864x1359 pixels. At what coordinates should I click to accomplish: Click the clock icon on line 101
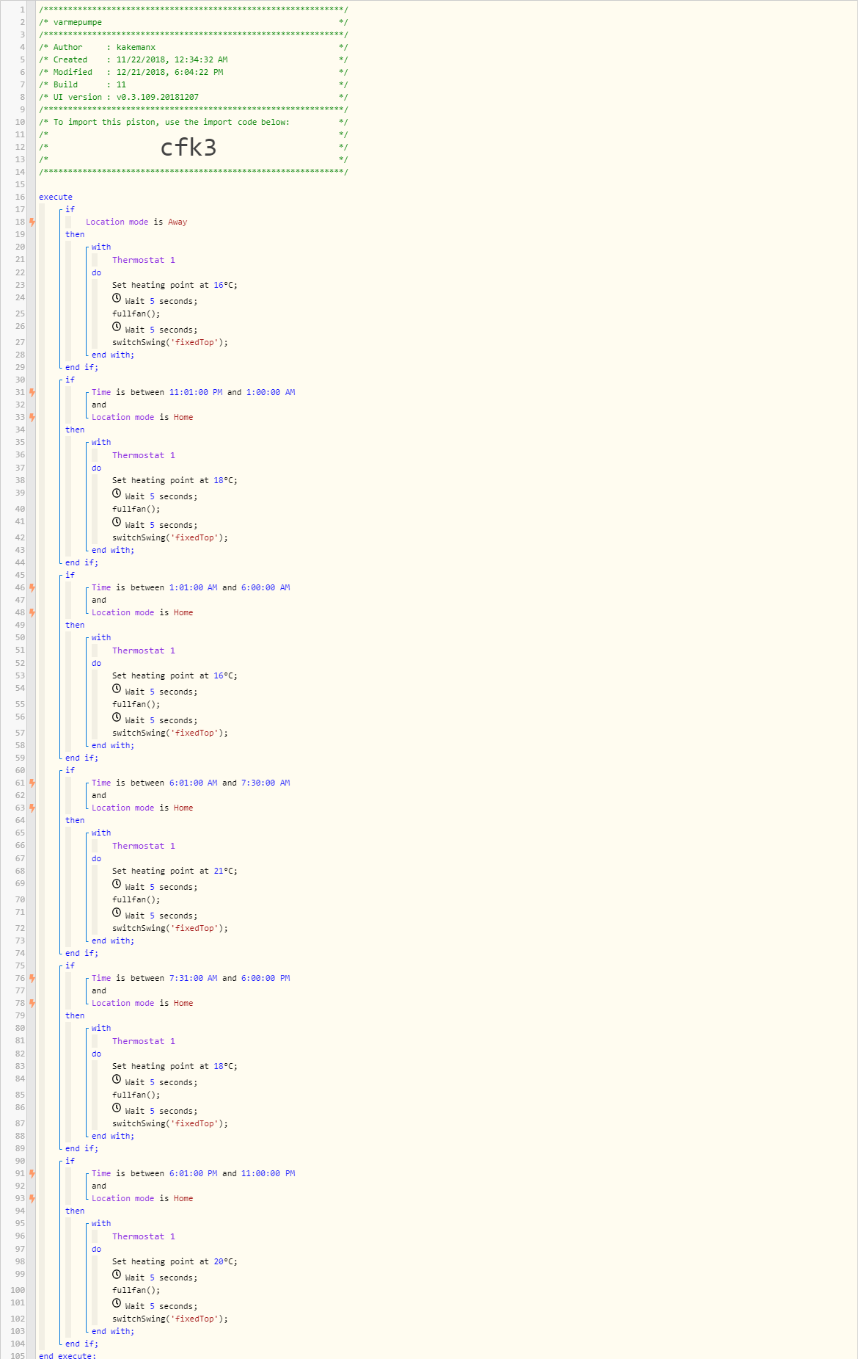(117, 1303)
